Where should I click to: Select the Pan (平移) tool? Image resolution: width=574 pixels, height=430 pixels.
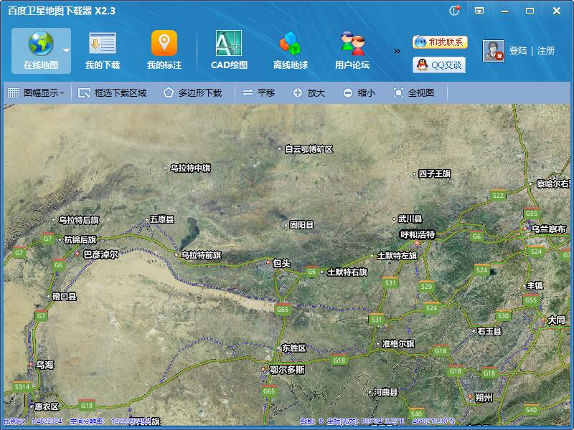coord(263,92)
